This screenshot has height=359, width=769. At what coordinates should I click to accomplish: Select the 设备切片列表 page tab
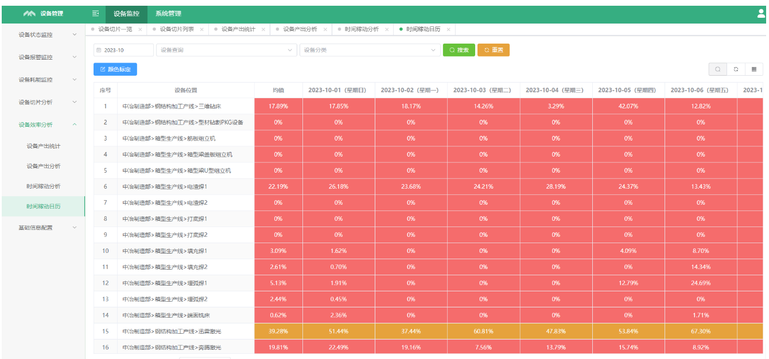coord(177,29)
